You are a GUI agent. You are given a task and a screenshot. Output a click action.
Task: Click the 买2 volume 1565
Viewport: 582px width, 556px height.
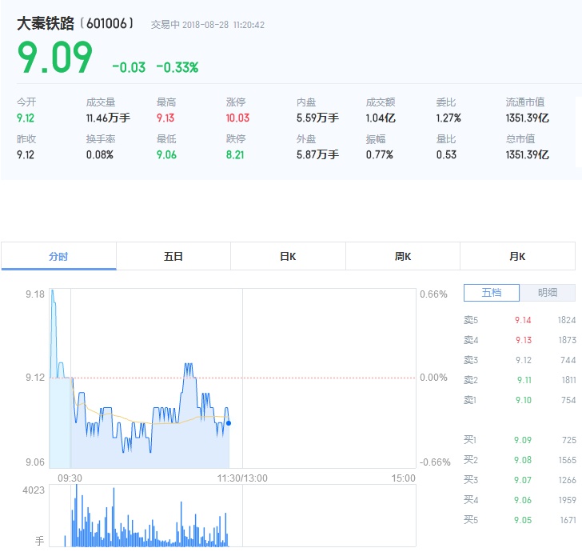568,460
